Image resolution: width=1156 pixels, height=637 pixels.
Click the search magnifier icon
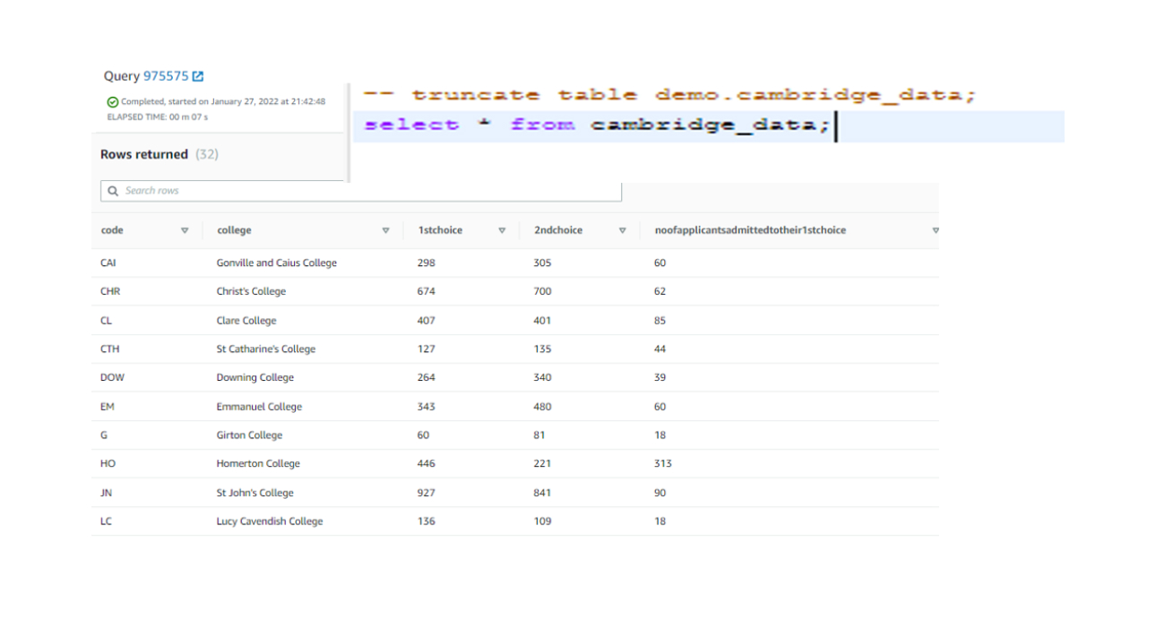click(x=113, y=191)
